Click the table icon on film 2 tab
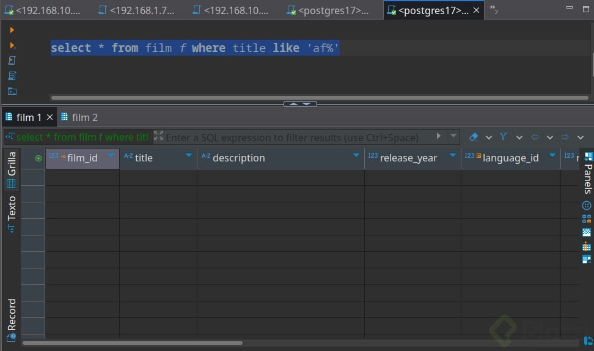Screen dimensions: 594x351 coord(64,117)
